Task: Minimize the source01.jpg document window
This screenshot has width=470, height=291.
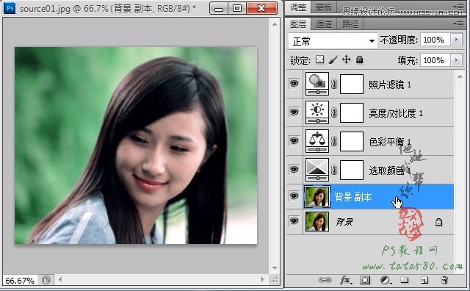Action: (x=219, y=8)
